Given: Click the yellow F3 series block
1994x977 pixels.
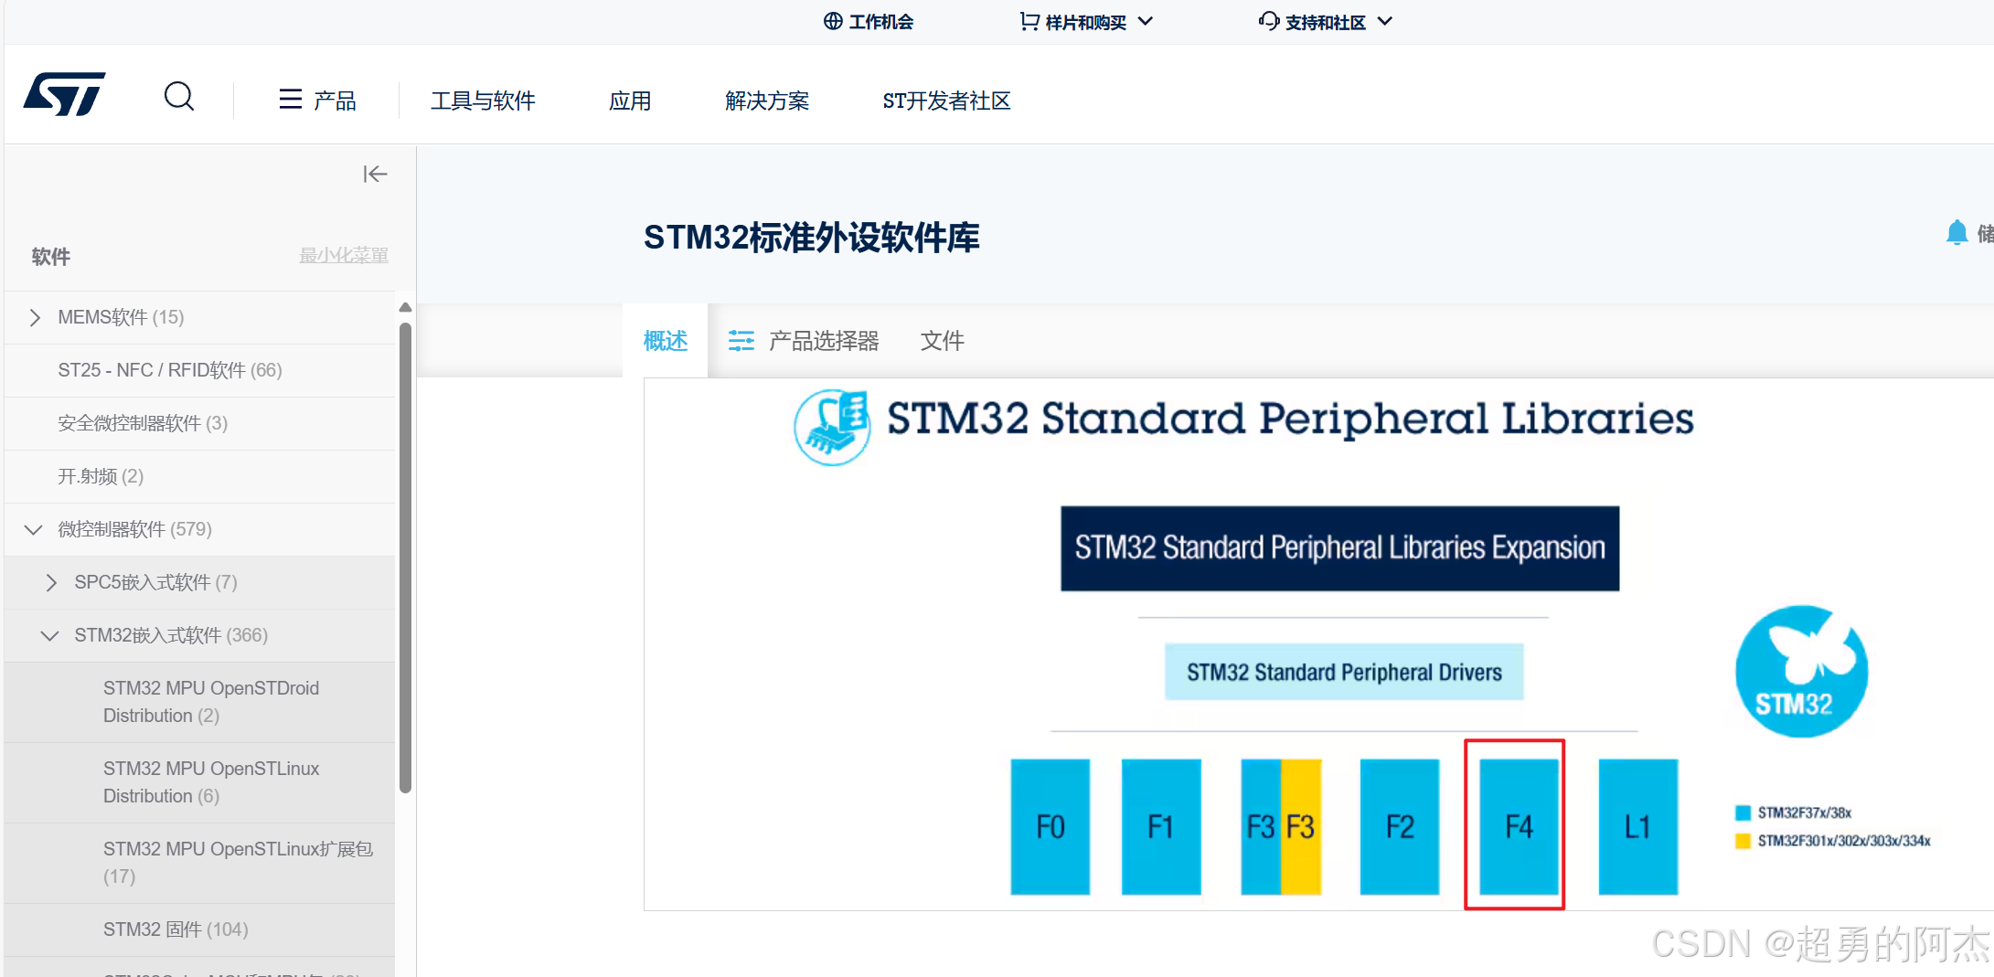Looking at the screenshot, I should [x=1301, y=826].
